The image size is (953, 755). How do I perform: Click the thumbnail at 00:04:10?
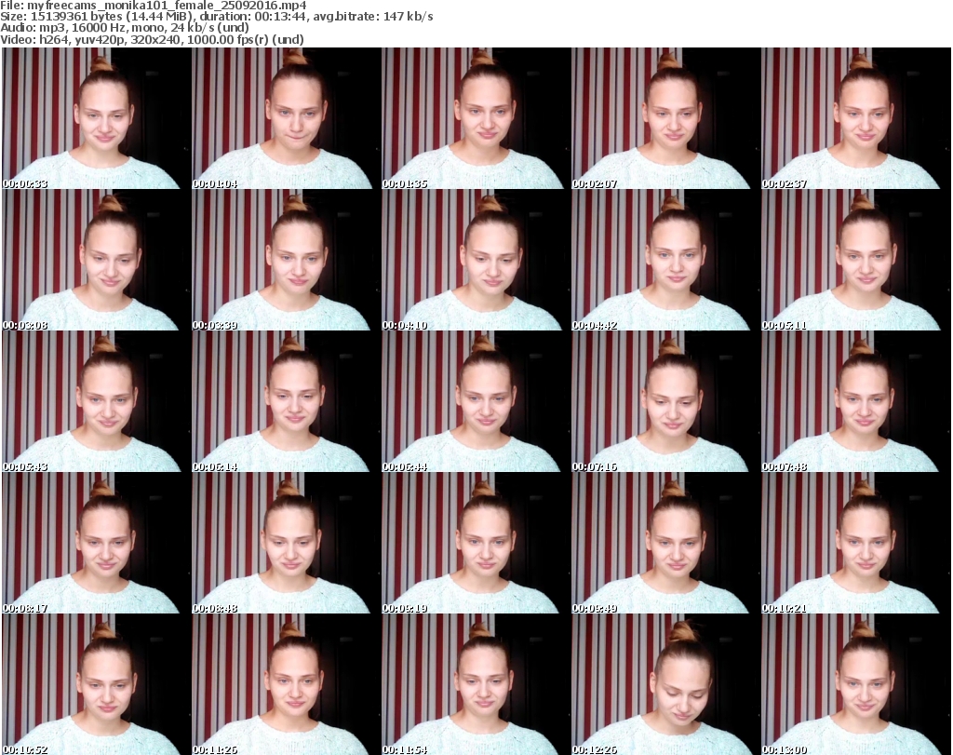point(476,260)
